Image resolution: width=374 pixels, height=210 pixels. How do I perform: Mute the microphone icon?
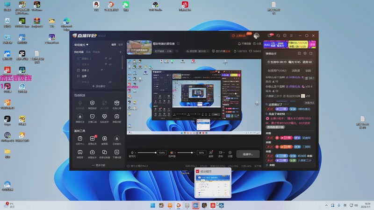132,153
